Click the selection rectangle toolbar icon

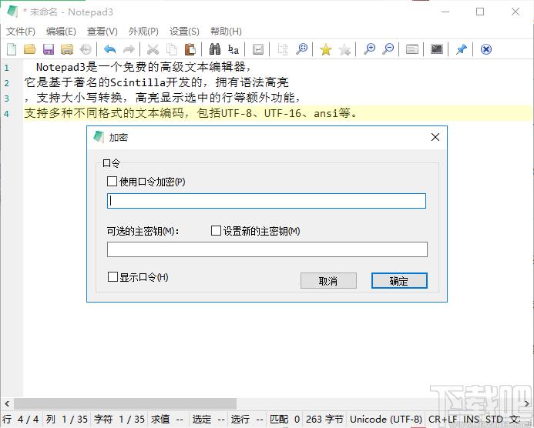click(283, 49)
